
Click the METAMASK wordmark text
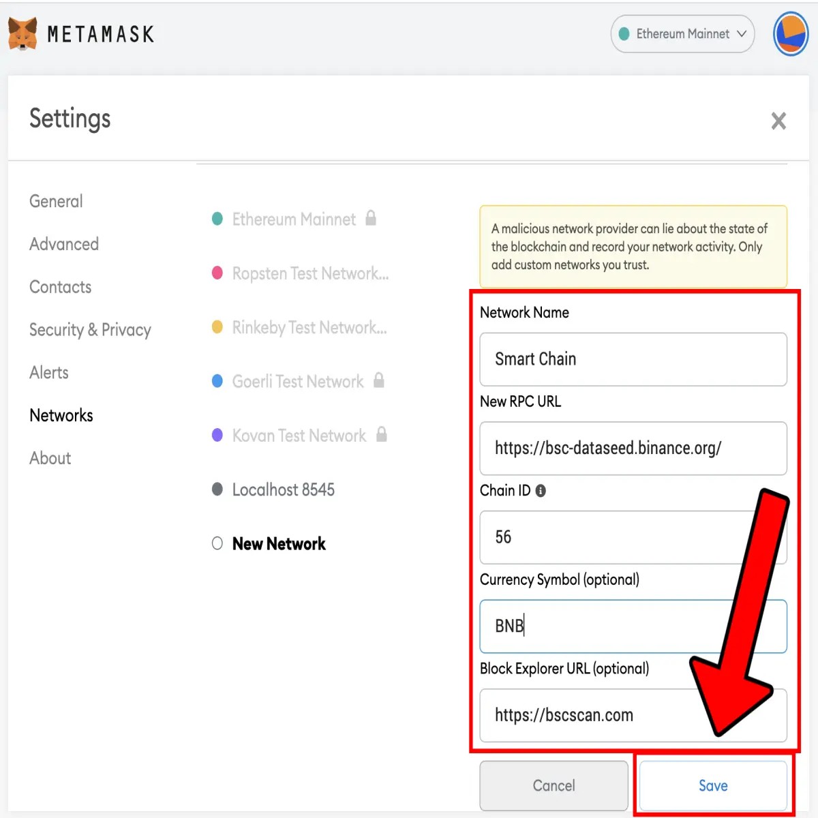[x=101, y=34]
